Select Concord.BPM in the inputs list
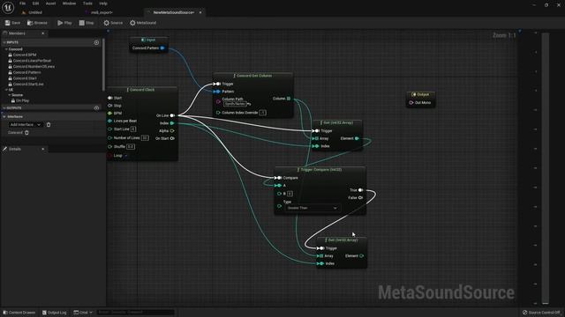The width and height of the screenshot is (565, 317). coord(25,55)
